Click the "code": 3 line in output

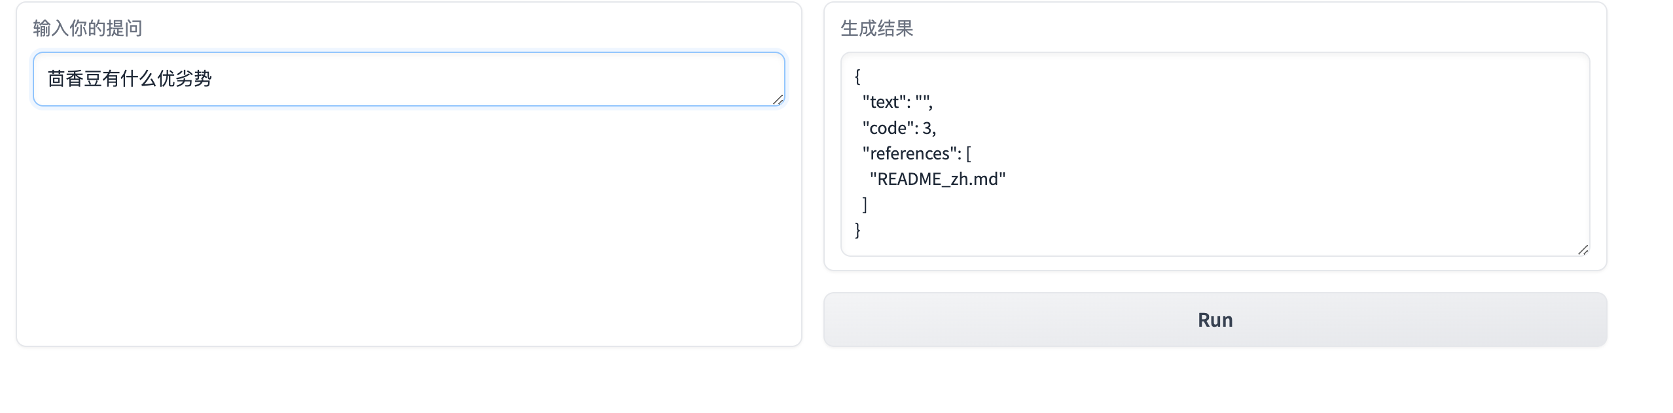pyautogui.click(x=899, y=128)
